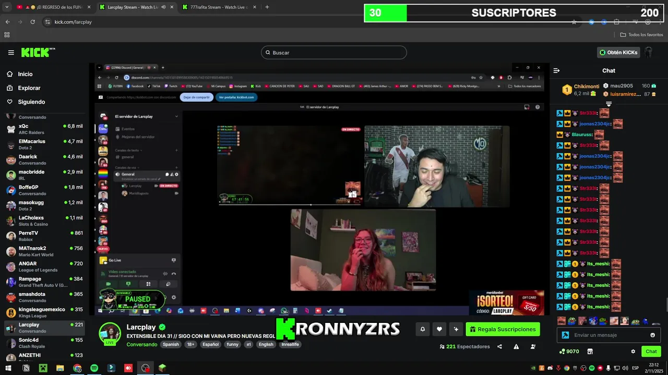Viewport: 668px width, 375px height.
Task: Click the sparkle icon beside the heart
Action: [x=456, y=329]
